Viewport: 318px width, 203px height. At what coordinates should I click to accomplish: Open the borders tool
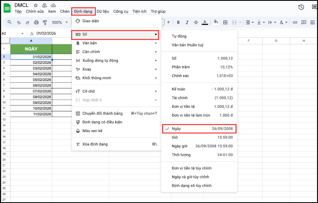click(225, 23)
